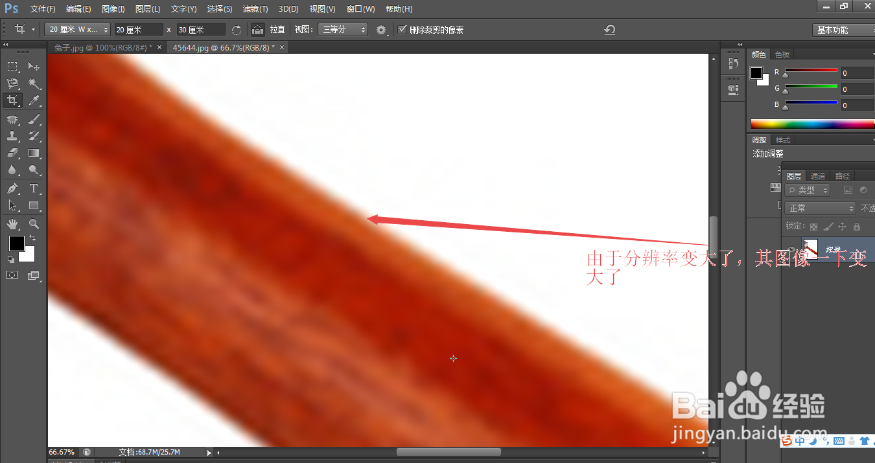
Task: Swap foreground and background colors
Action: [32, 238]
